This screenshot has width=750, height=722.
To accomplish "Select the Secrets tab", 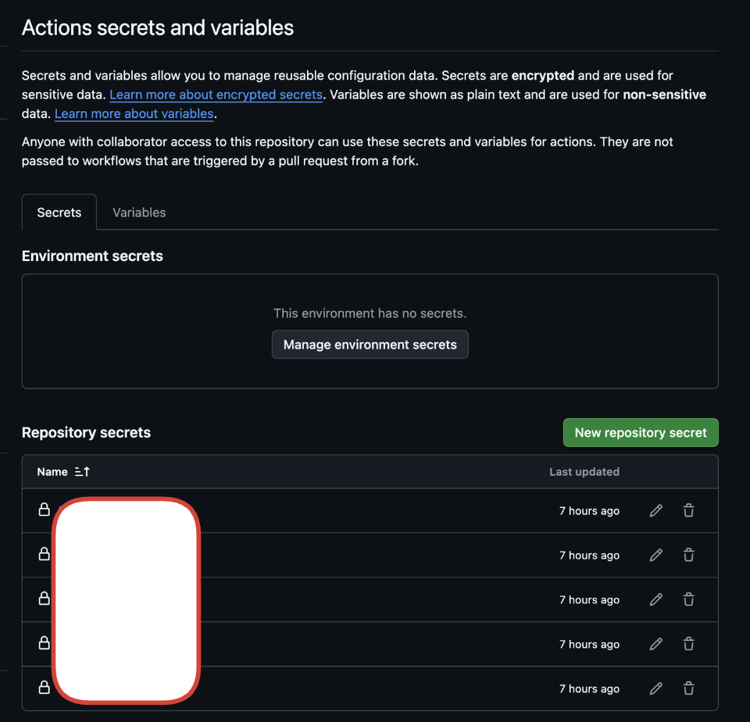I will [x=59, y=213].
